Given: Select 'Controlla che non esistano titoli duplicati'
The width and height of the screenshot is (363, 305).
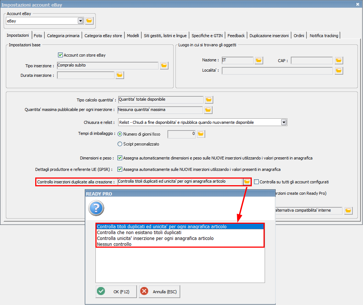Looking at the screenshot, I should [180, 232].
